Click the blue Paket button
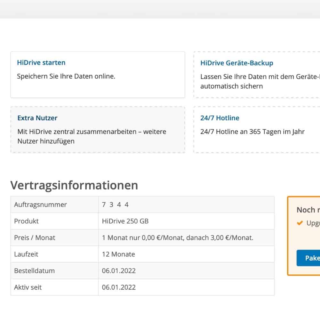320x320 pixels. point(308,258)
